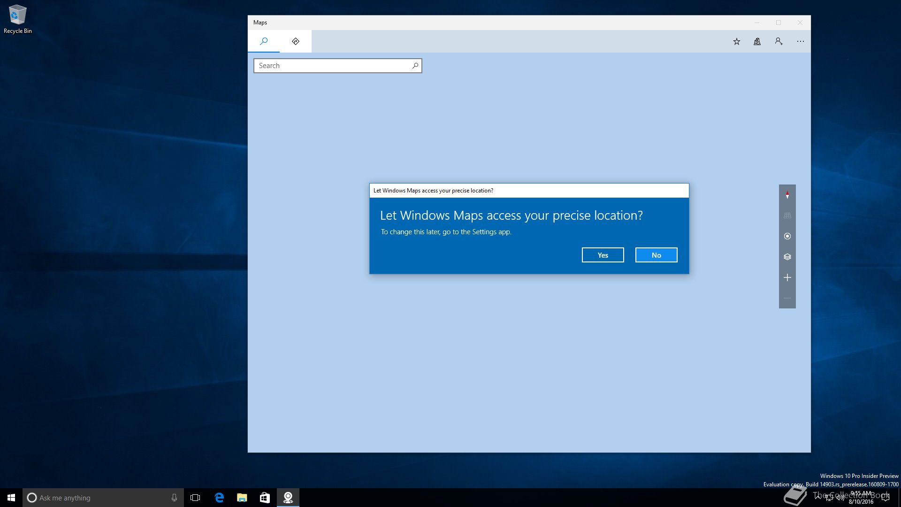Viewport: 901px width, 507px height.
Task: Click the Maps window title text
Action: tap(260, 23)
